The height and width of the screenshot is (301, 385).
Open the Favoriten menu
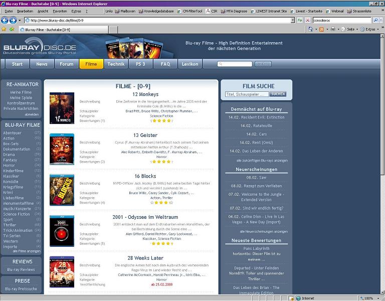pyautogui.click(x=60, y=12)
